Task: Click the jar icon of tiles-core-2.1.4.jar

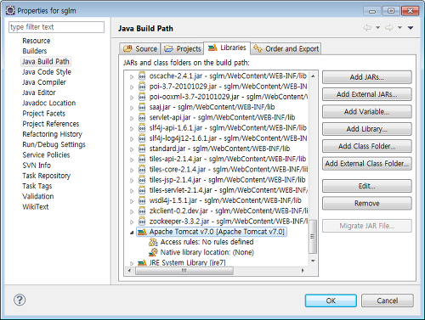Action: point(142,170)
